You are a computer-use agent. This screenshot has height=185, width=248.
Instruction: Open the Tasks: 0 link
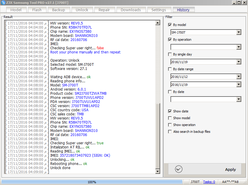tap(209, 182)
